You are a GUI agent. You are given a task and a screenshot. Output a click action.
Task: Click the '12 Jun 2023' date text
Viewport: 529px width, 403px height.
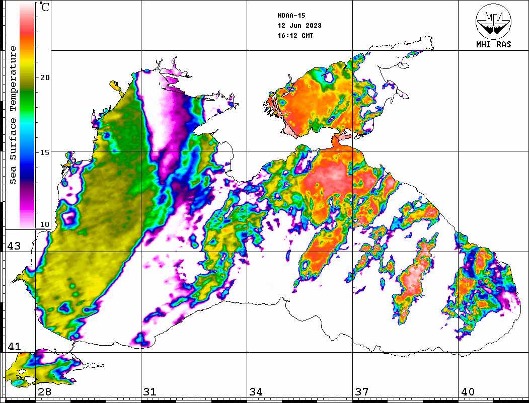pyautogui.click(x=299, y=26)
